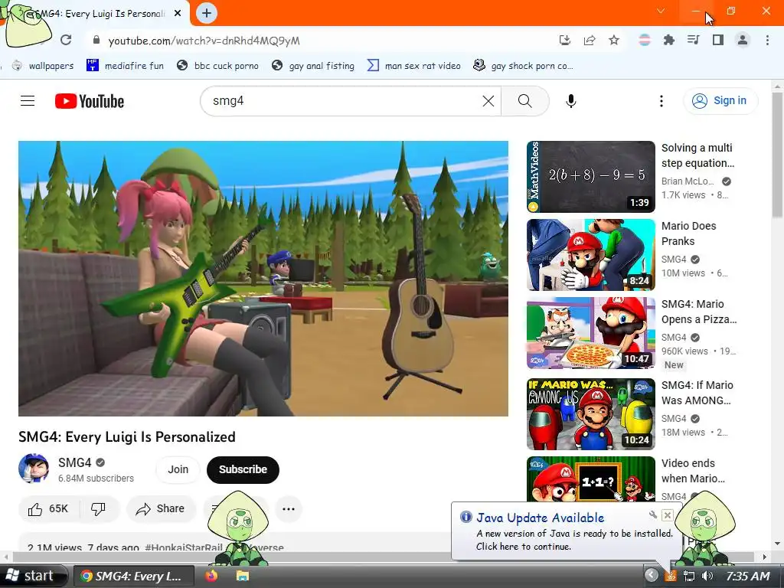Close the Java Update balloon
Image resolution: width=784 pixels, height=588 pixels.
point(667,515)
